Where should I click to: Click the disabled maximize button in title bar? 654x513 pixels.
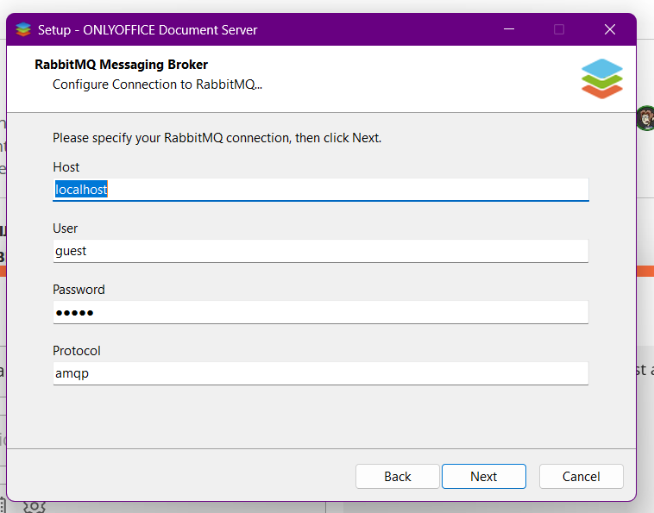(x=559, y=29)
